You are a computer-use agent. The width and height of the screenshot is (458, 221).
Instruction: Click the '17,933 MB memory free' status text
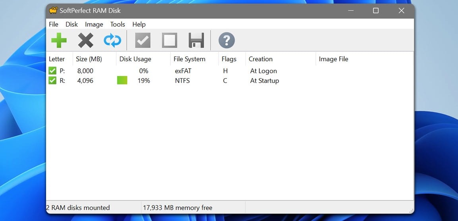pos(178,208)
